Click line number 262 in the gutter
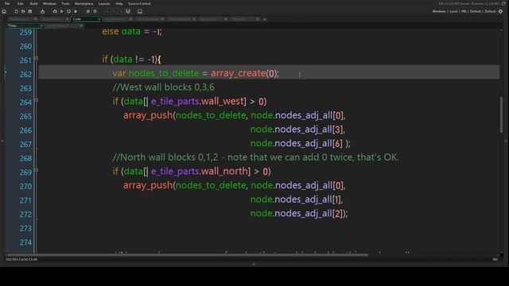This screenshot has height=286, width=509. click(25, 74)
